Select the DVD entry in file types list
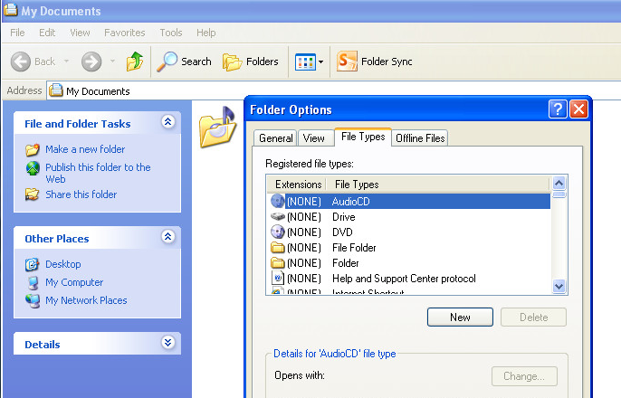621x398 pixels. [342, 232]
